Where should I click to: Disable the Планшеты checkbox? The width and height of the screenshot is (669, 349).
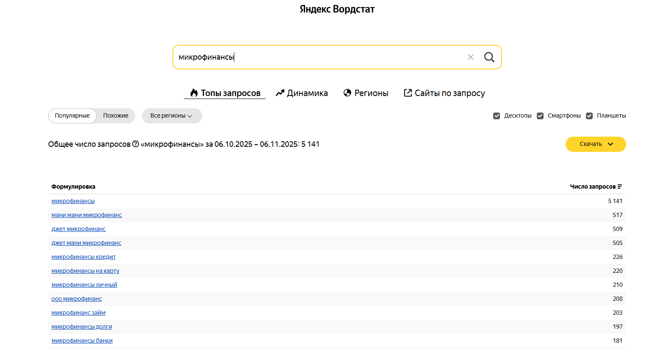click(589, 116)
